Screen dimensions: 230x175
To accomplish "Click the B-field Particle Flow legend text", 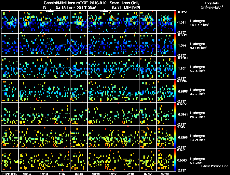I will (x=215, y=166).
